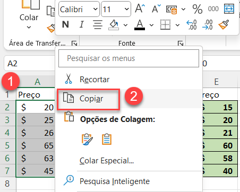Click cell A5 with value 65
The width and height of the screenshot is (240, 192).
tap(36, 145)
